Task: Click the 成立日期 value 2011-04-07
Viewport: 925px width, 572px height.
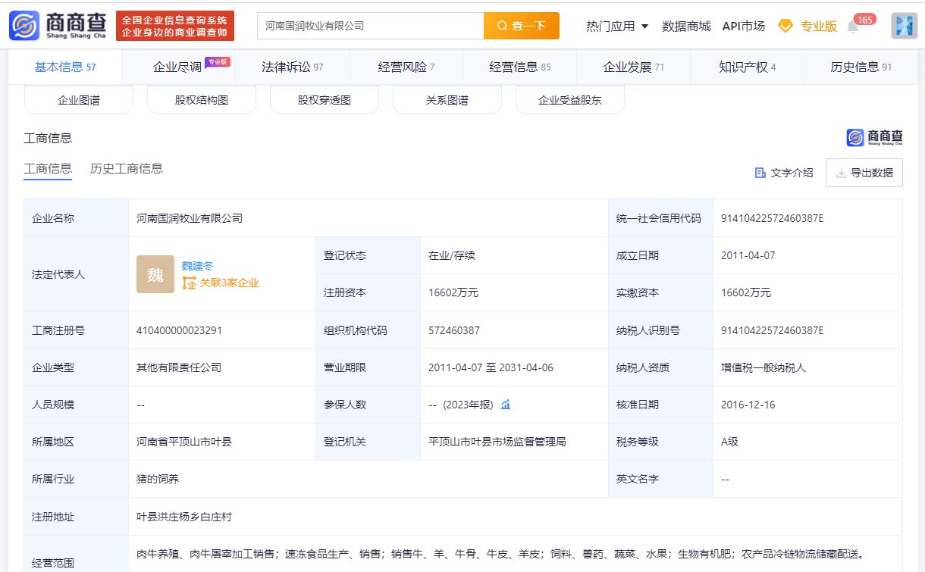Action: click(x=748, y=255)
